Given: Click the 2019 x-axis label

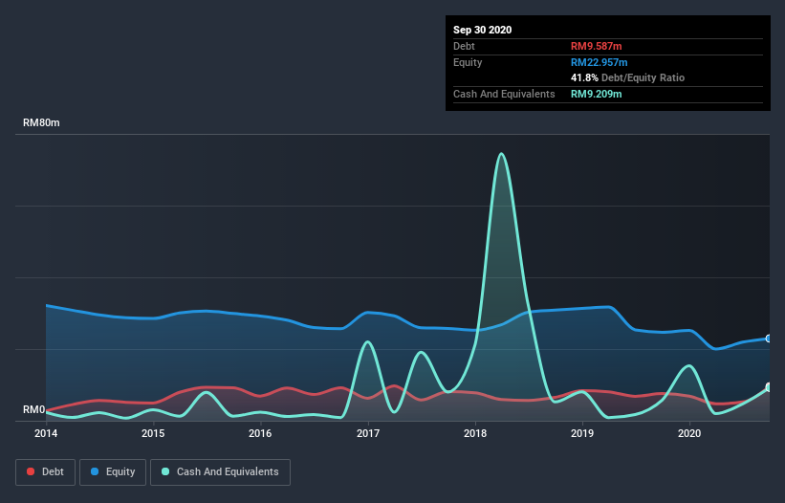Looking at the screenshot, I should 582,433.
